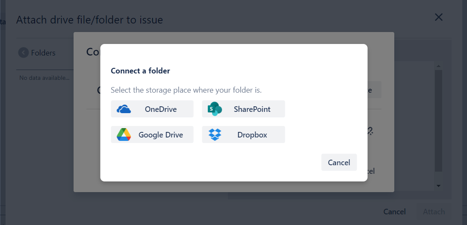Click the blue Dropbox box logo
467x225 pixels.
pos(215,135)
